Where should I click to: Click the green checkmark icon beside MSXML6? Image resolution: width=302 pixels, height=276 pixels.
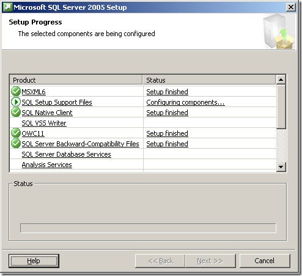pyautogui.click(x=16, y=91)
